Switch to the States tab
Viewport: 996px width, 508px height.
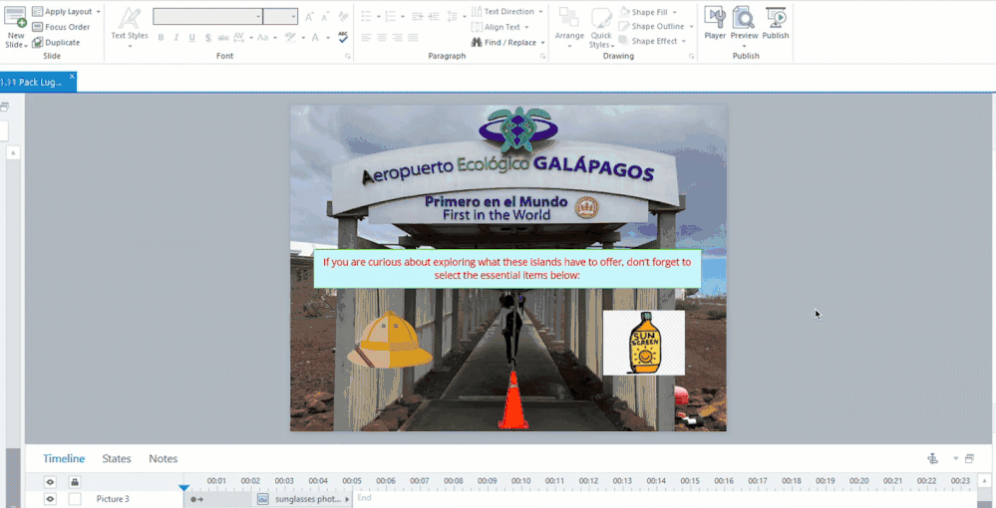[117, 458]
